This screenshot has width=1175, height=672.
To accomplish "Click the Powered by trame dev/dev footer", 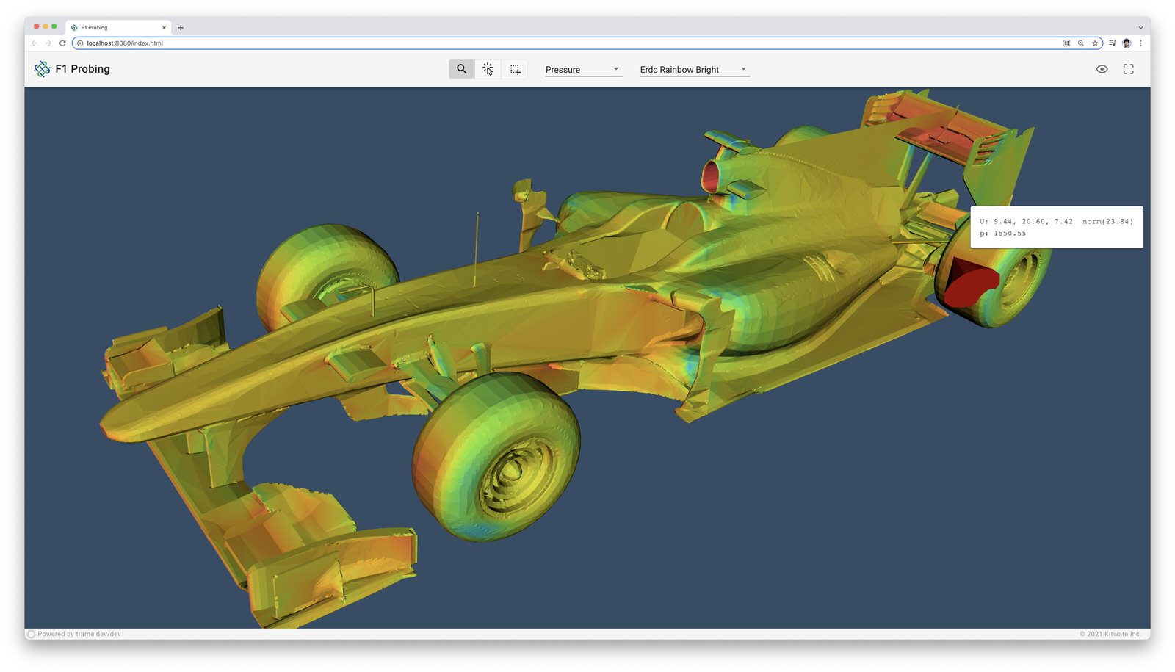I will (x=79, y=634).
